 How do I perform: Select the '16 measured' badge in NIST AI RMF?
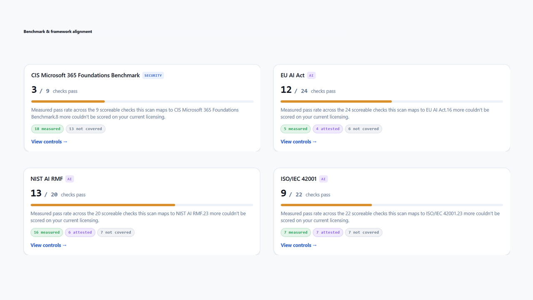point(47,232)
